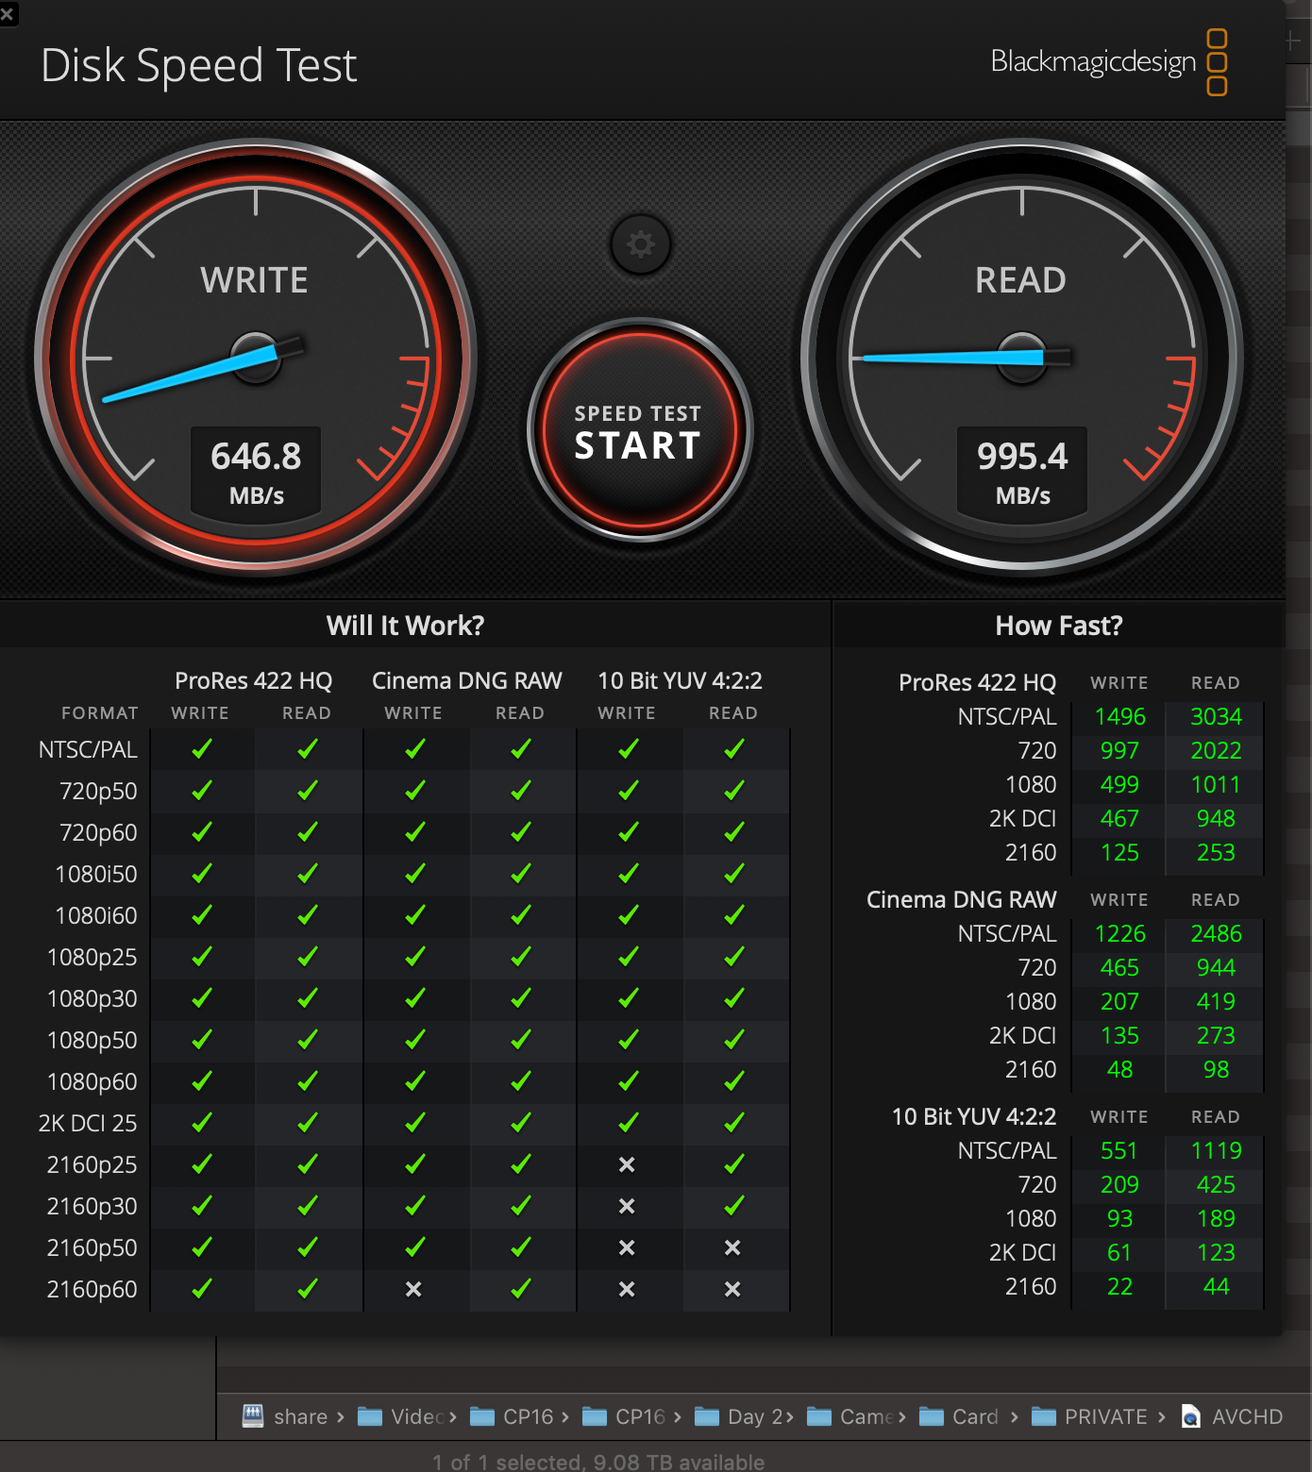Click the 22 YUV 2160 write value
Screen dimensions: 1312x1472
[1119, 1287]
